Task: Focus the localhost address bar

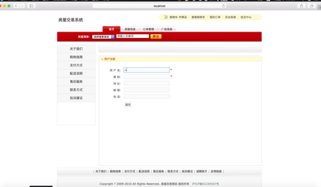Action: (159, 6)
